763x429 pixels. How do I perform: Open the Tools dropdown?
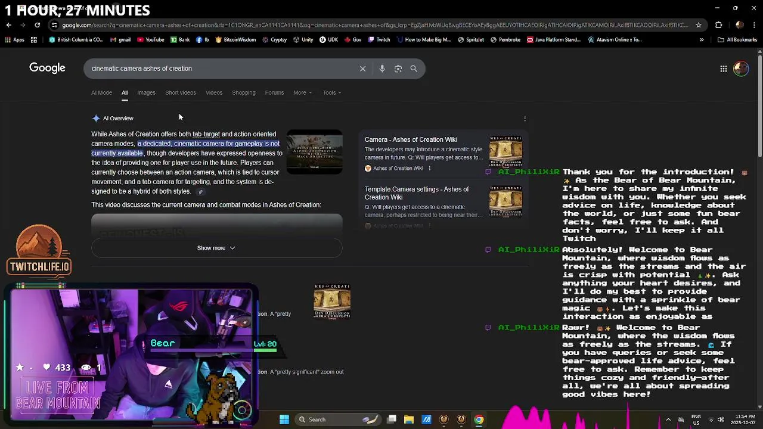pyautogui.click(x=332, y=92)
